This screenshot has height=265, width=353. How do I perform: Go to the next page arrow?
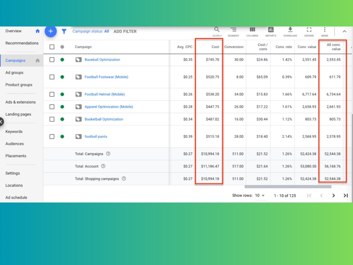coord(334,196)
